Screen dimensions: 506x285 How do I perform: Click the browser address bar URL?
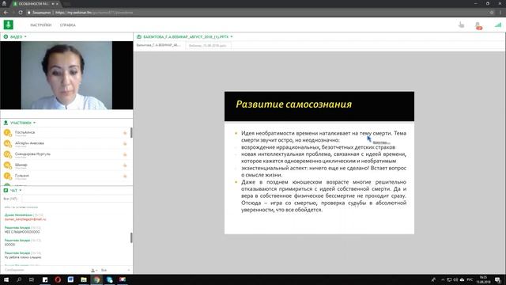[x=94, y=13]
